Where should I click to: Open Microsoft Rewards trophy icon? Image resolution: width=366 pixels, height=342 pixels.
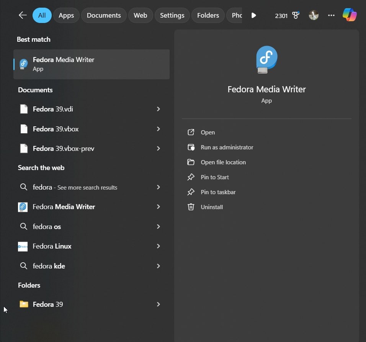pyautogui.click(x=296, y=15)
